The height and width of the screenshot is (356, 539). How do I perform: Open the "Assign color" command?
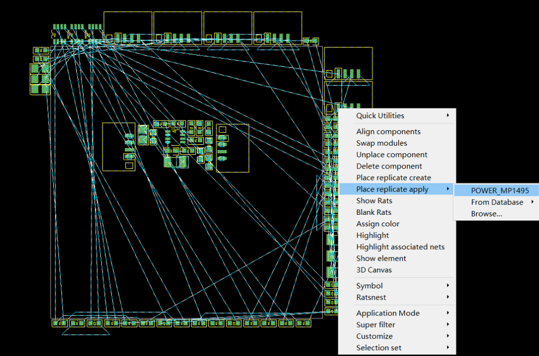pyautogui.click(x=377, y=223)
